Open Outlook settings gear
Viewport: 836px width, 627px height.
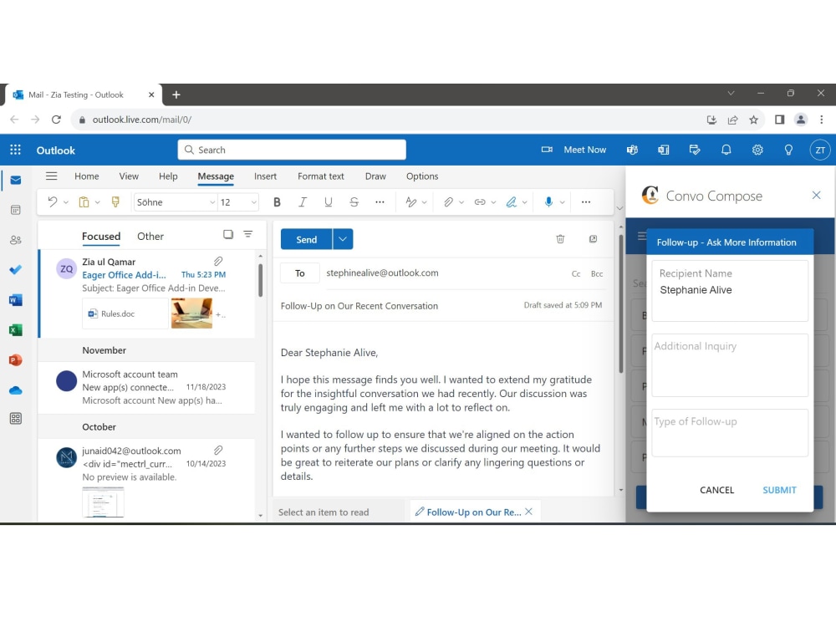[x=757, y=150]
